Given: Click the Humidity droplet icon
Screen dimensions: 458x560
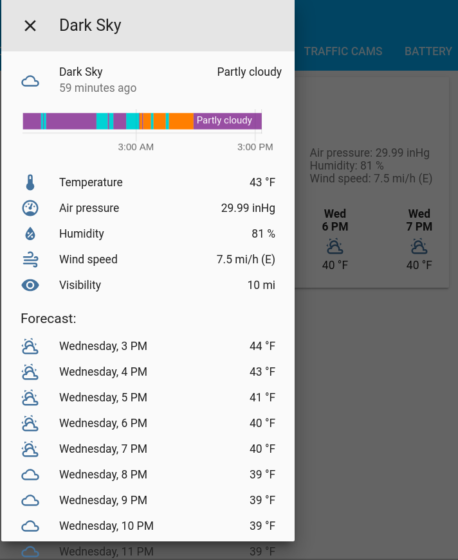Looking at the screenshot, I should tap(29, 234).
